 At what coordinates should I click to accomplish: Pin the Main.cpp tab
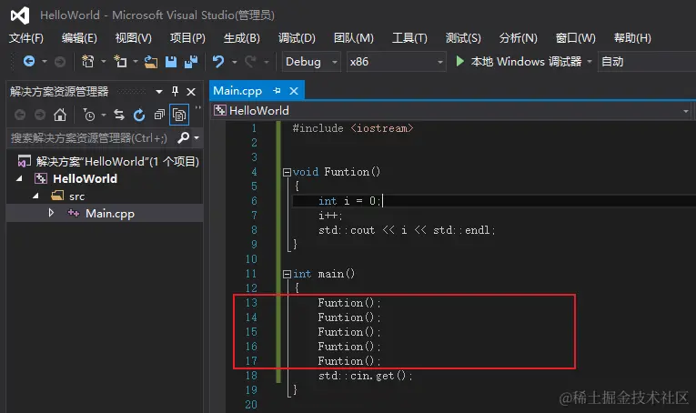tap(277, 91)
